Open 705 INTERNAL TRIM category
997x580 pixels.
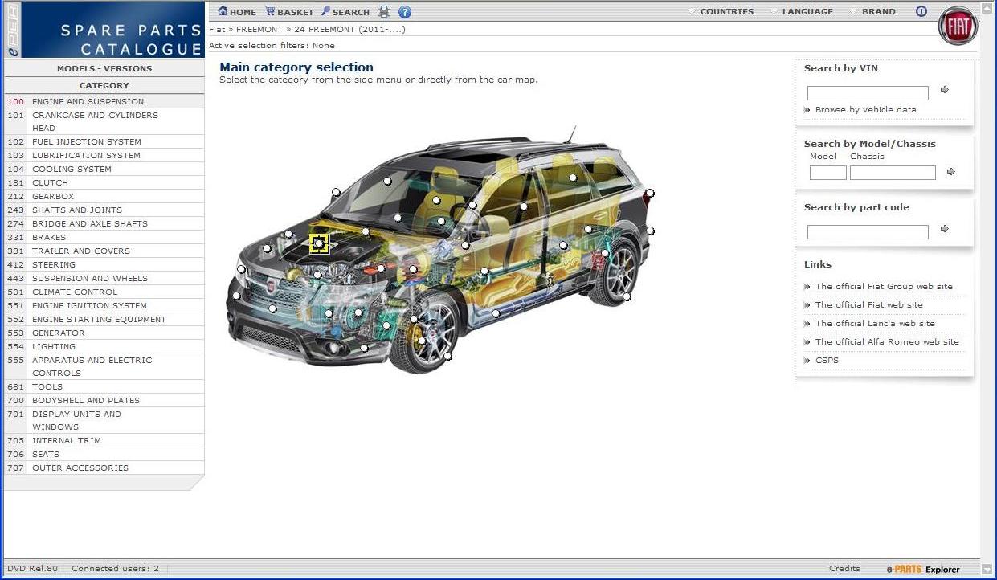click(x=104, y=441)
